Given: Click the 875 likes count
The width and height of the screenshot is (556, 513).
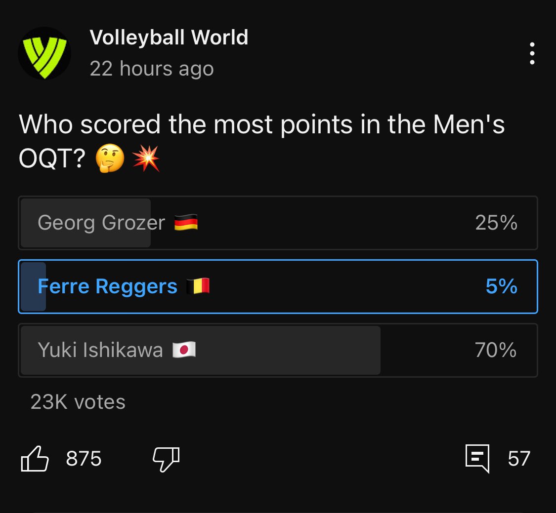Looking at the screenshot, I should click(84, 459).
